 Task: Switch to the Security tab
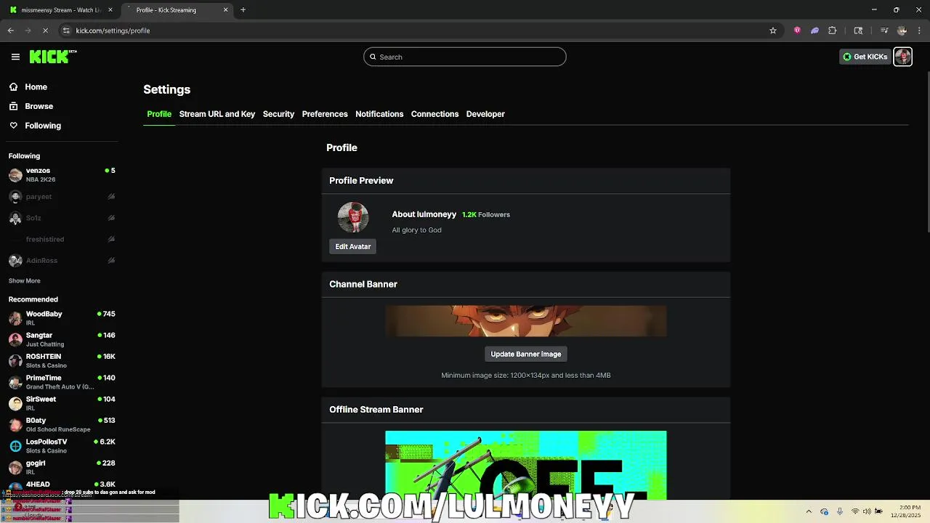click(x=278, y=114)
